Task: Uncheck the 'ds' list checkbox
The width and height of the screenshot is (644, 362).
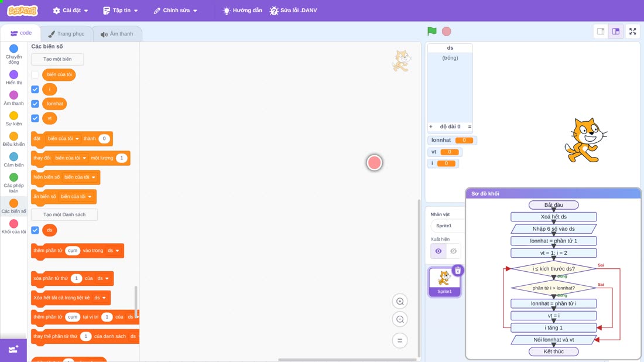Action: (x=35, y=230)
